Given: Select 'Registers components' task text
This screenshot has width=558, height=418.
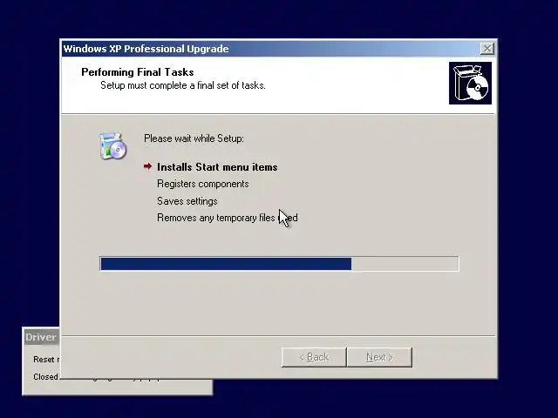Looking at the screenshot, I should click(203, 184).
